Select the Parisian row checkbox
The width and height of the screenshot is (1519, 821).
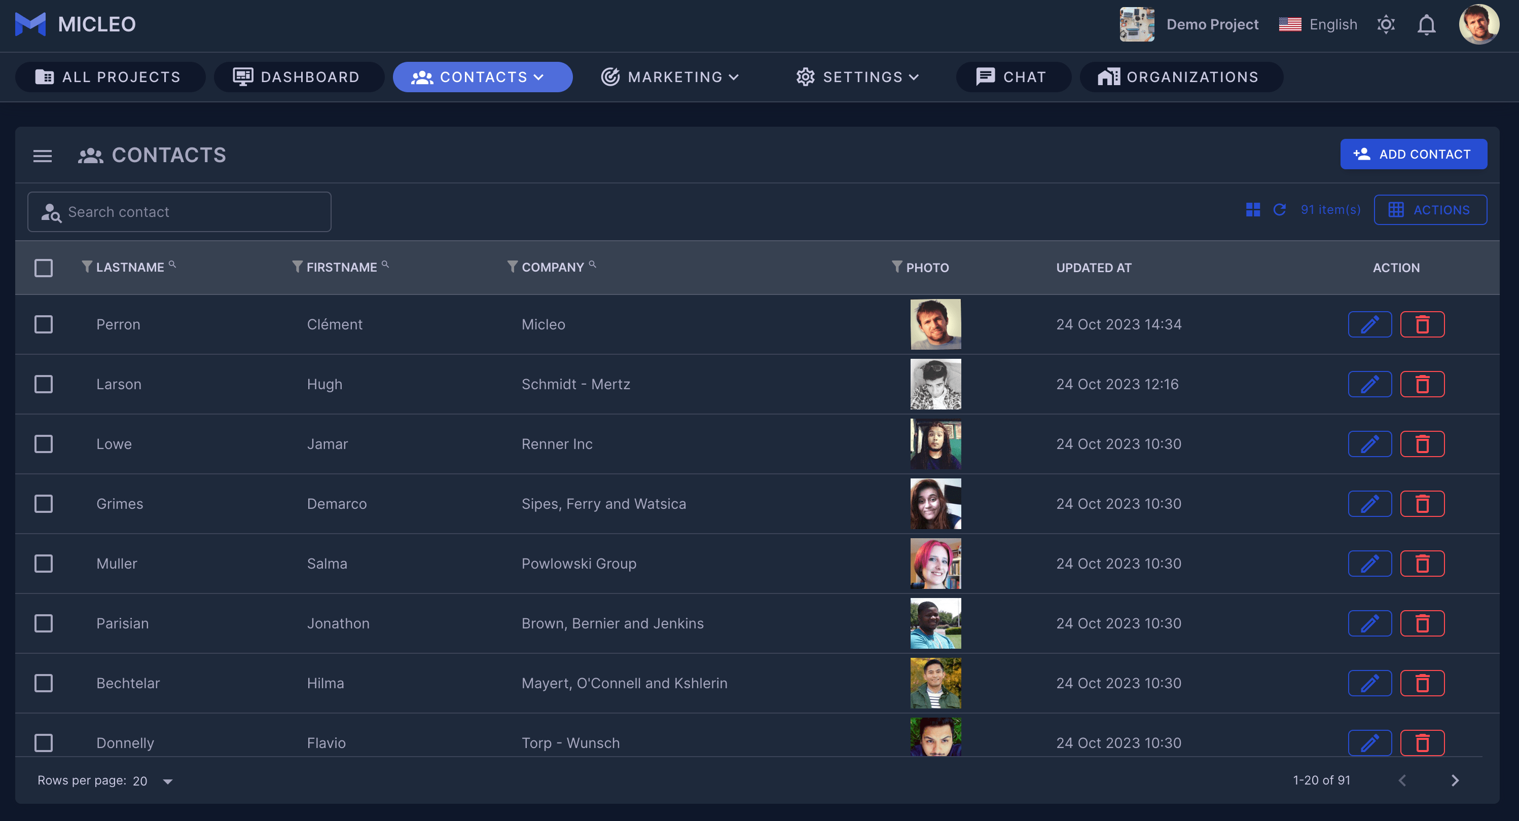click(x=44, y=623)
